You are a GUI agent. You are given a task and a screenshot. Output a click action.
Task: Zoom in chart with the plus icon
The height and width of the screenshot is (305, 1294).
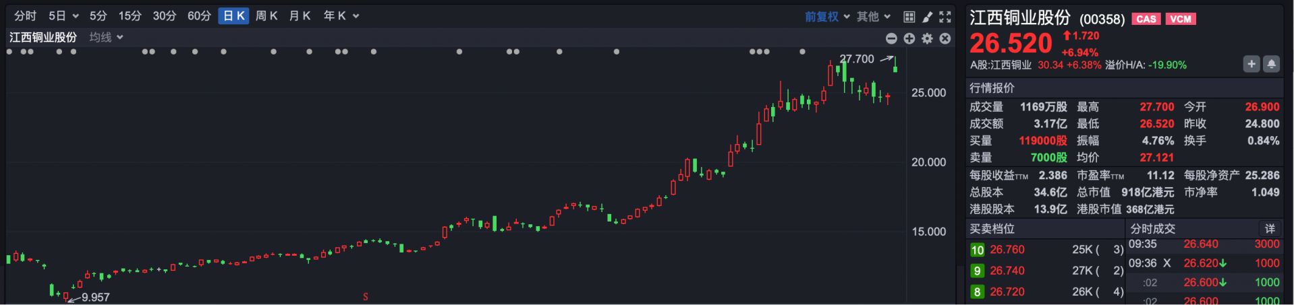[909, 39]
